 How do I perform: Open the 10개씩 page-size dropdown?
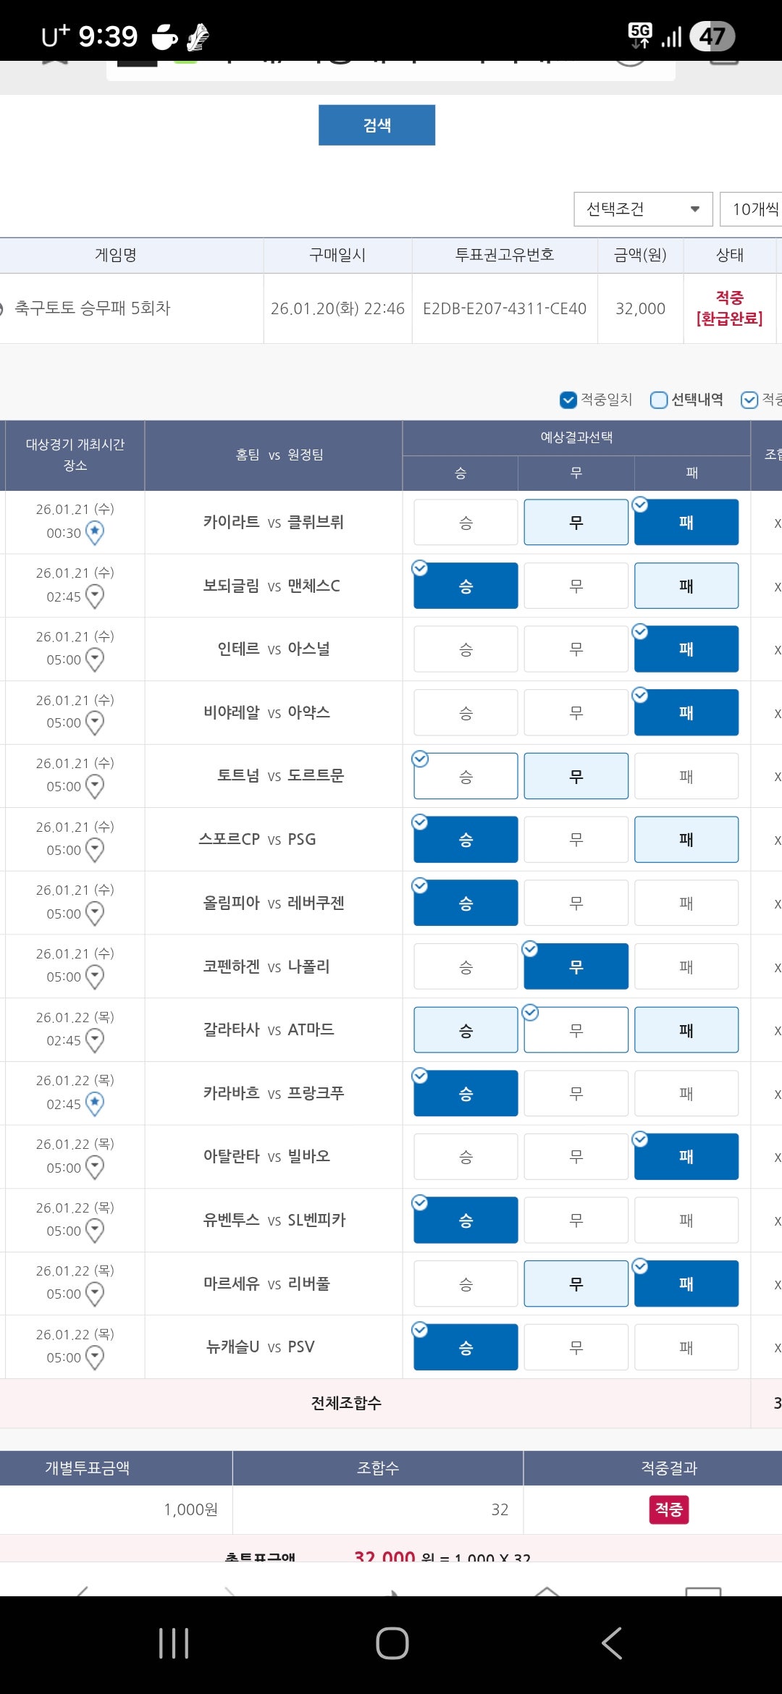pos(753,209)
